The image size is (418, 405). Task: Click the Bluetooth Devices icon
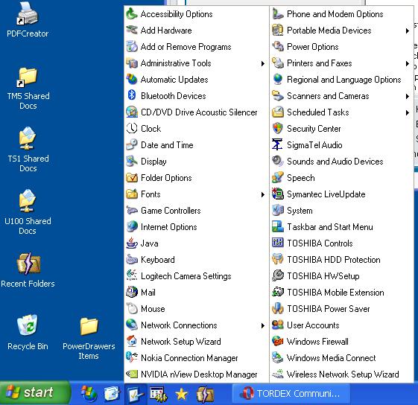[132, 95]
